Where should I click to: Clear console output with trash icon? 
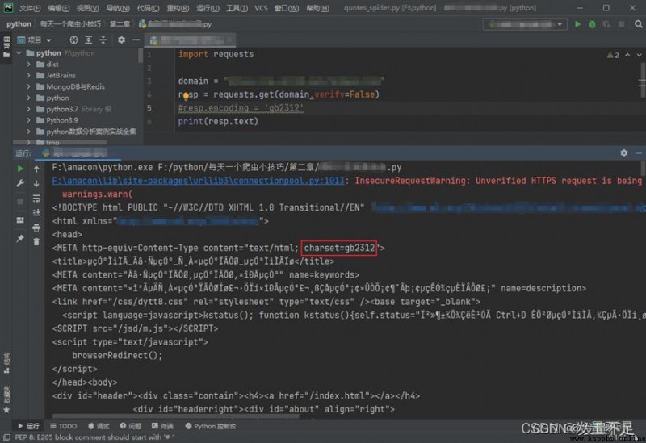tap(36, 242)
